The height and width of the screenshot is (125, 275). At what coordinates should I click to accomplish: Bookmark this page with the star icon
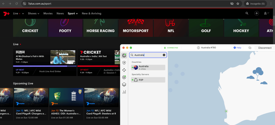tap(238, 3)
